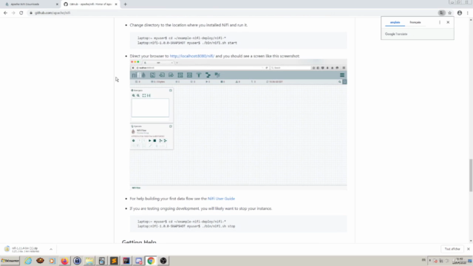Click the Chrome icon on the taskbar

click(x=151, y=261)
